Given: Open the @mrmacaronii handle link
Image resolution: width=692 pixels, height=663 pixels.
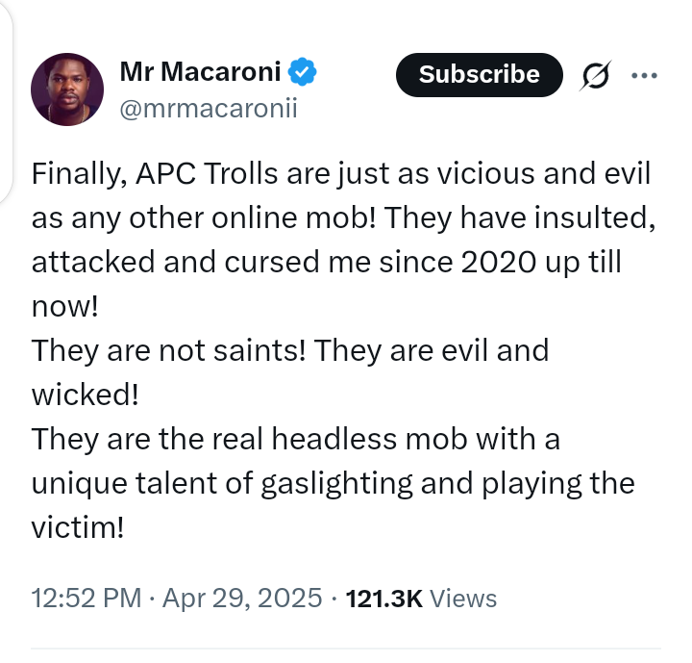Looking at the screenshot, I should coord(208,108).
